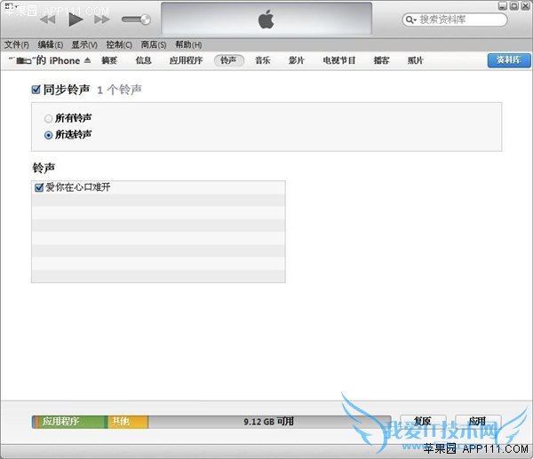
Task: Click the Rewind (previous track) button
Action: (50, 19)
